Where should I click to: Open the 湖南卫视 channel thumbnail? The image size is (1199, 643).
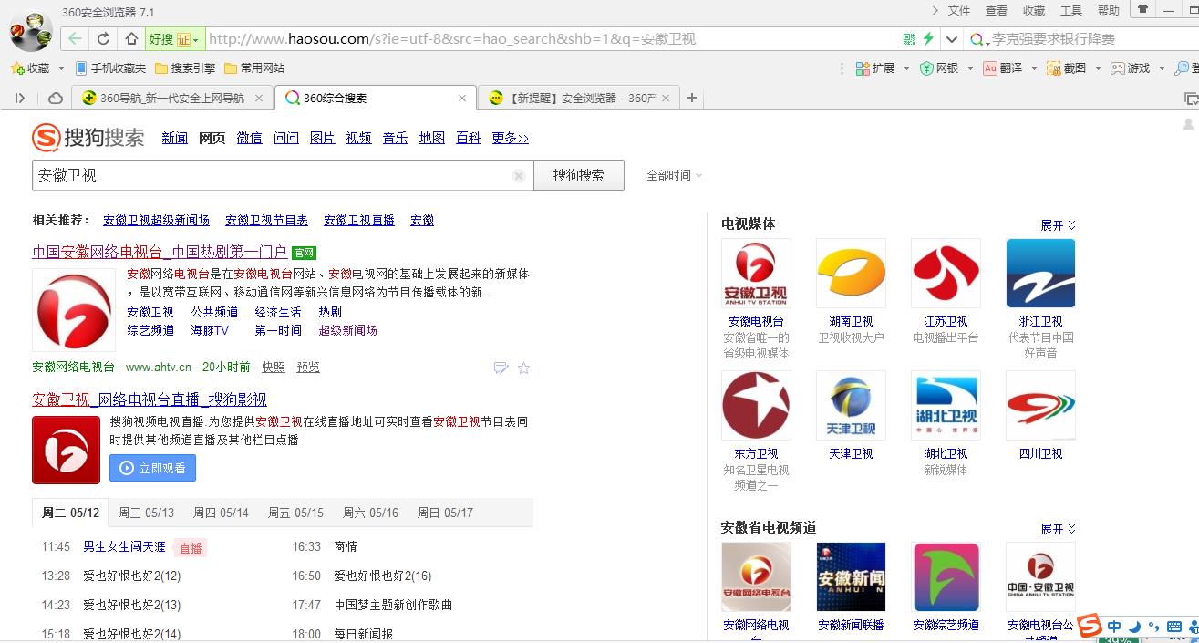click(x=851, y=274)
